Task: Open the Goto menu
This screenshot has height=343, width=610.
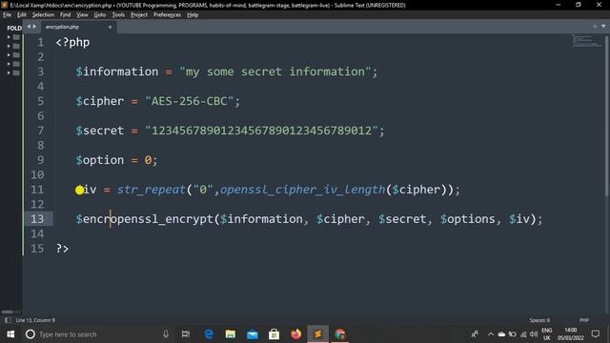Action: pos(100,15)
